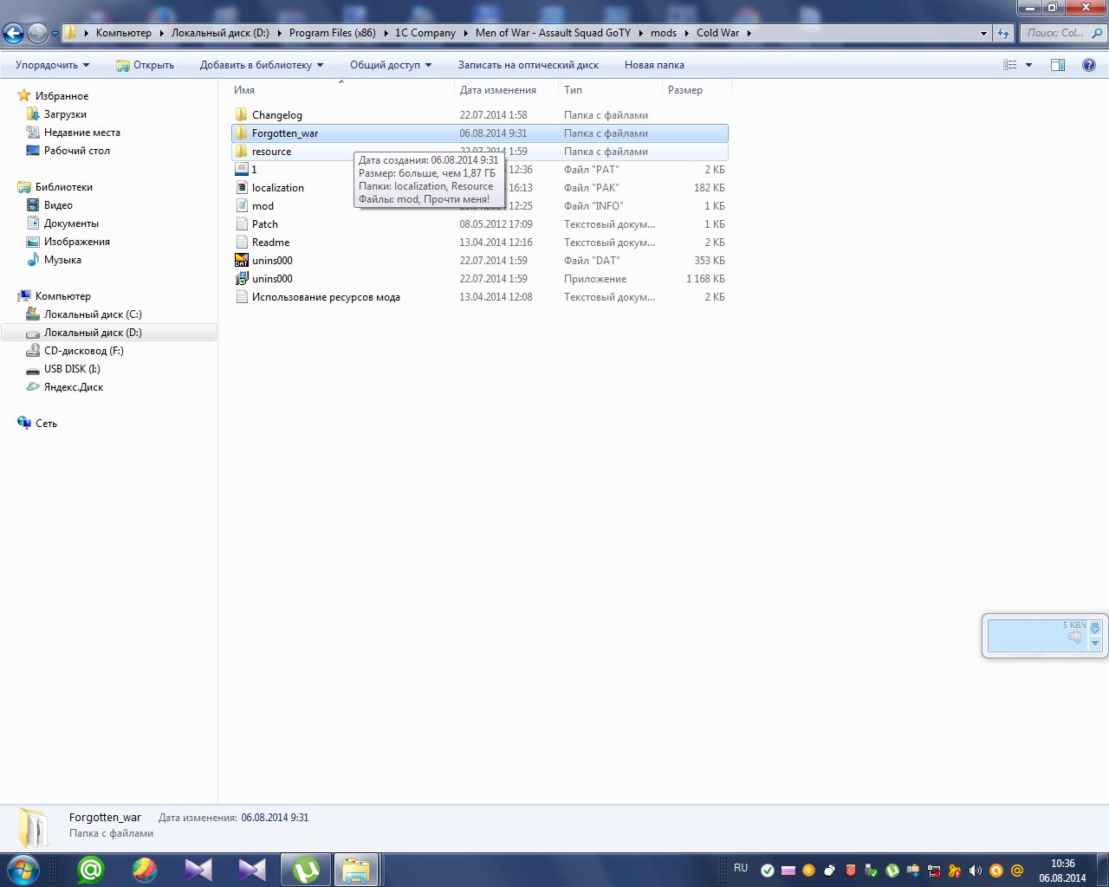This screenshot has width=1109, height=887.
Task: Open the Музыка library
Action: [62, 260]
